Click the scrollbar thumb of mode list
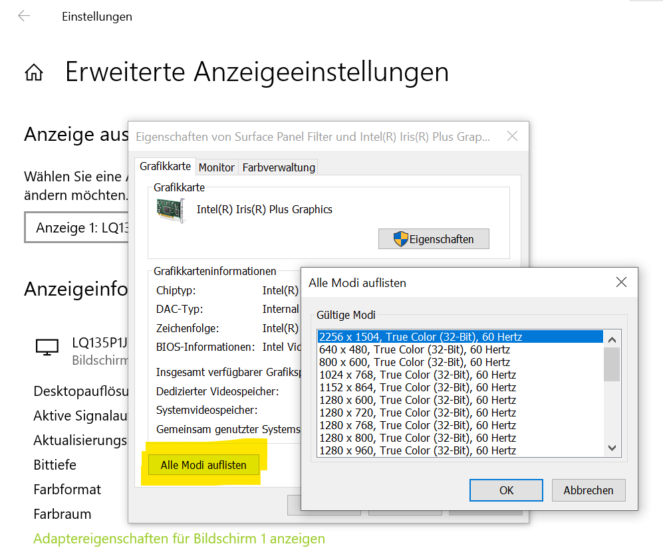 tap(612, 364)
